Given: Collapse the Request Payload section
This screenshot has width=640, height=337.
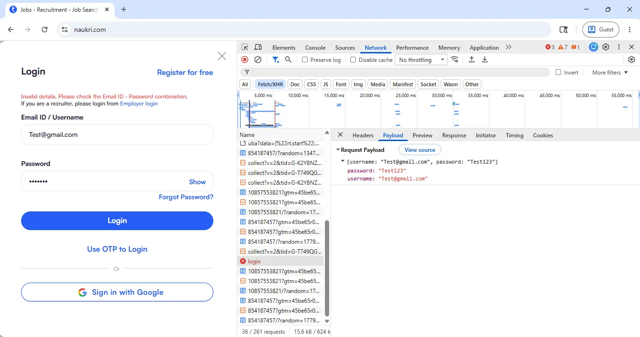Looking at the screenshot, I should pos(338,150).
